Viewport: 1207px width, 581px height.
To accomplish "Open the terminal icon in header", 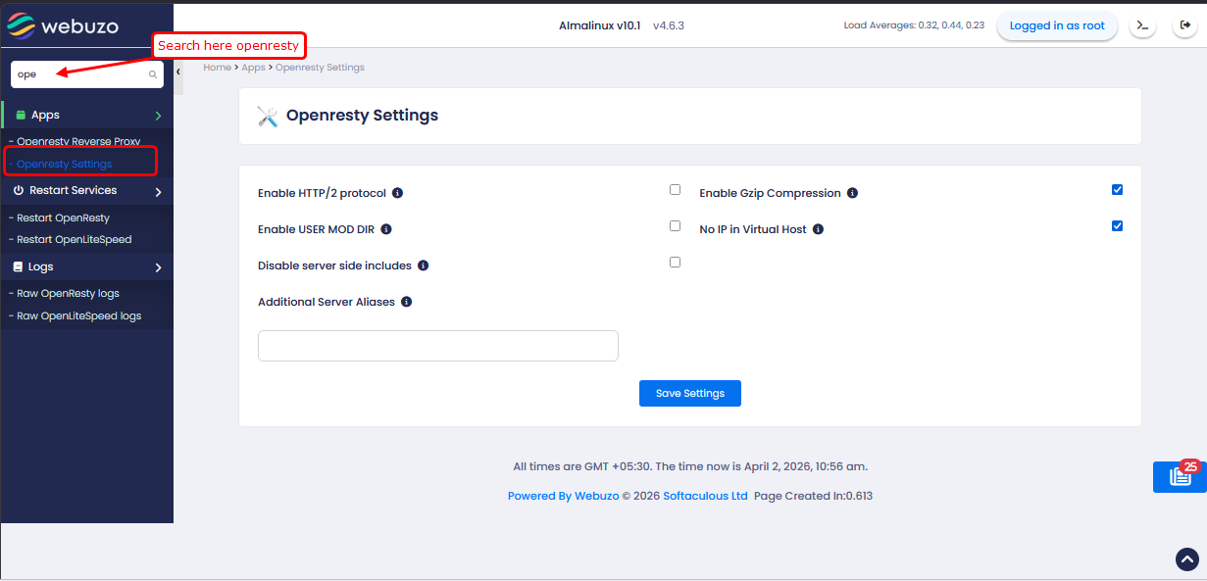I will pos(1142,26).
